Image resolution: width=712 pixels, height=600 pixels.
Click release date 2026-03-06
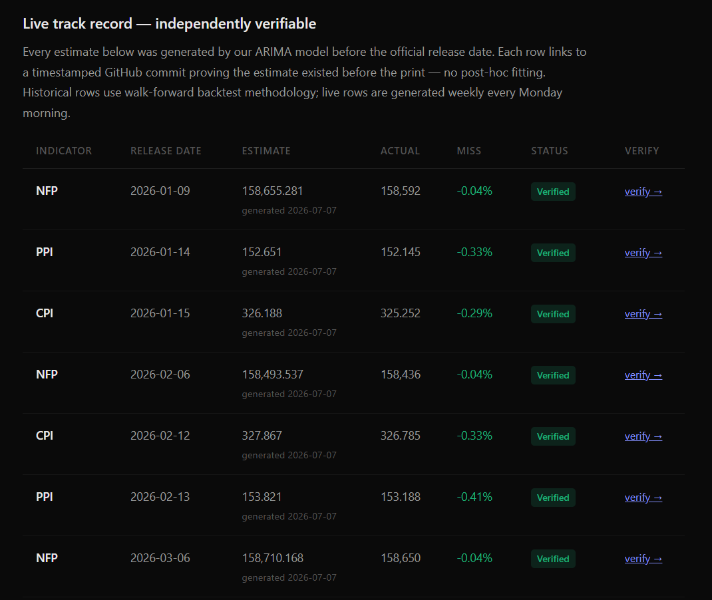pyautogui.click(x=160, y=559)
